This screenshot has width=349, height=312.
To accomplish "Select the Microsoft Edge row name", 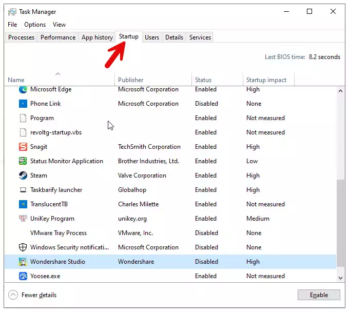I will tap(51, 89).
